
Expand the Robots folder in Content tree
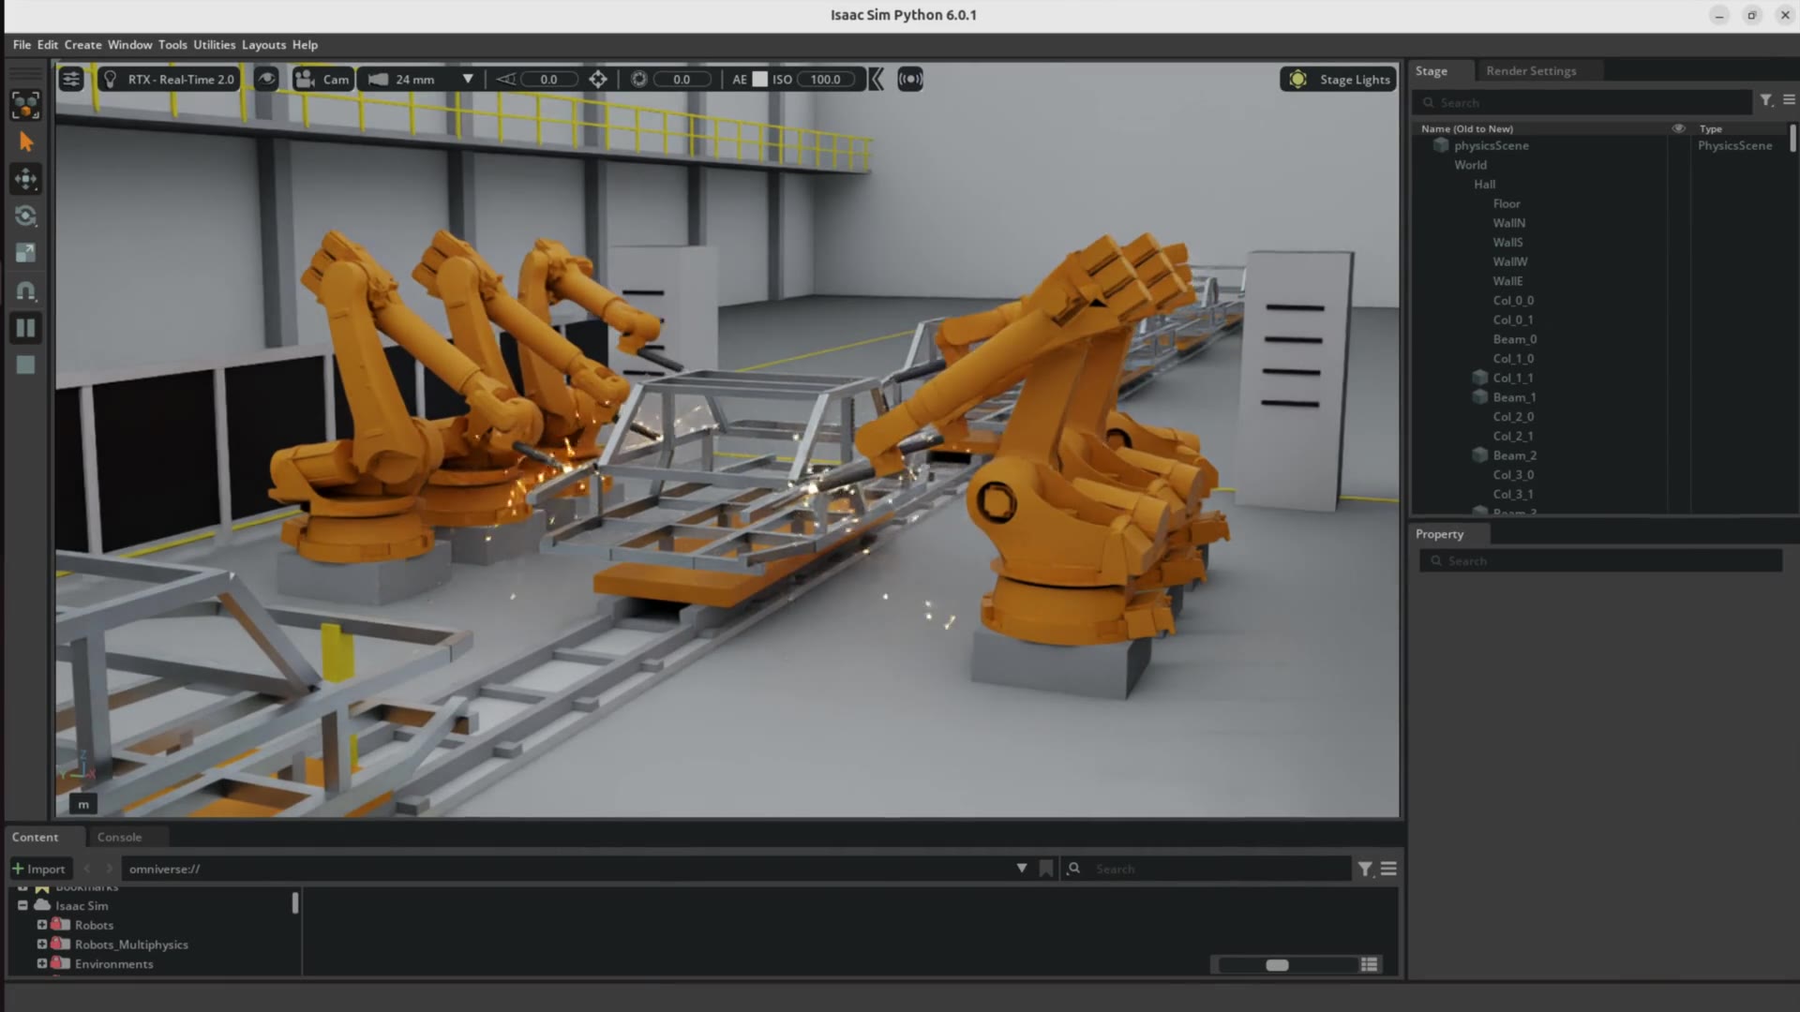tap(41, 926)
